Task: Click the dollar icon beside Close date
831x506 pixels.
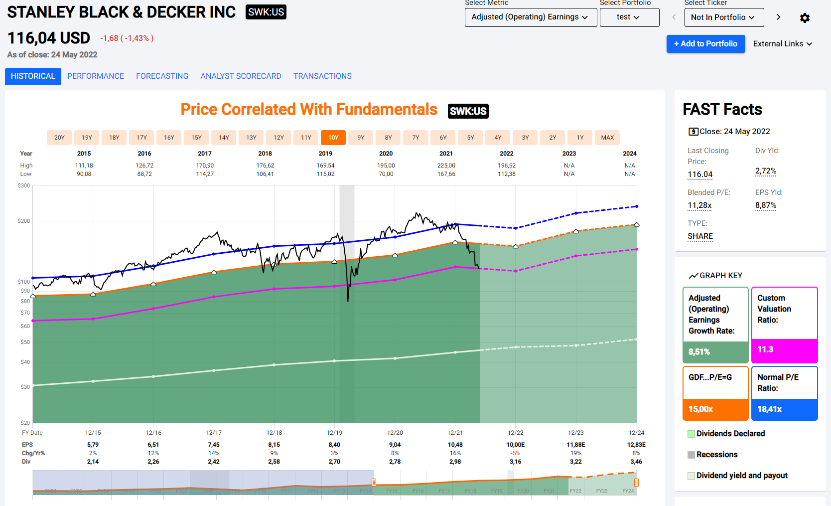Action: (x=693, y=132)
